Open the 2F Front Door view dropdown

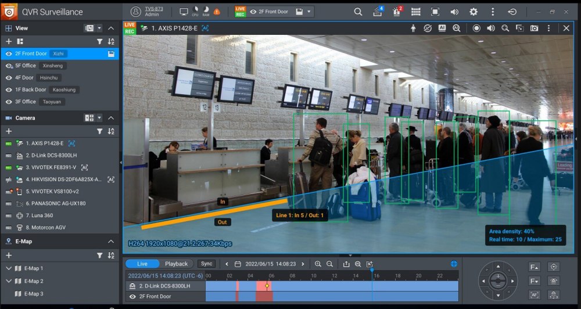309,12
